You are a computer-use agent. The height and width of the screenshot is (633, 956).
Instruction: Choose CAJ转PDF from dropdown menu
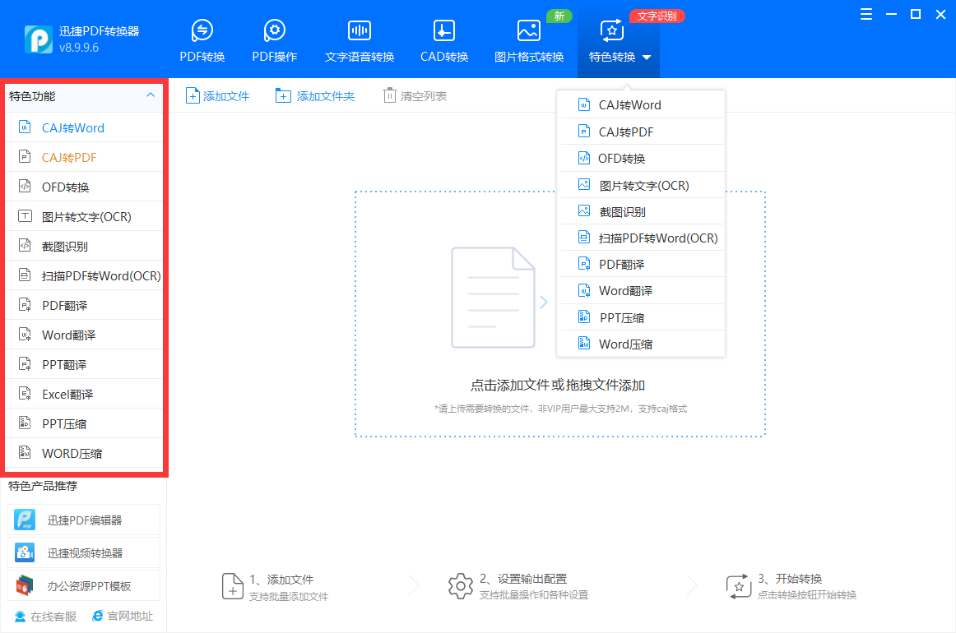click(641, 132)
